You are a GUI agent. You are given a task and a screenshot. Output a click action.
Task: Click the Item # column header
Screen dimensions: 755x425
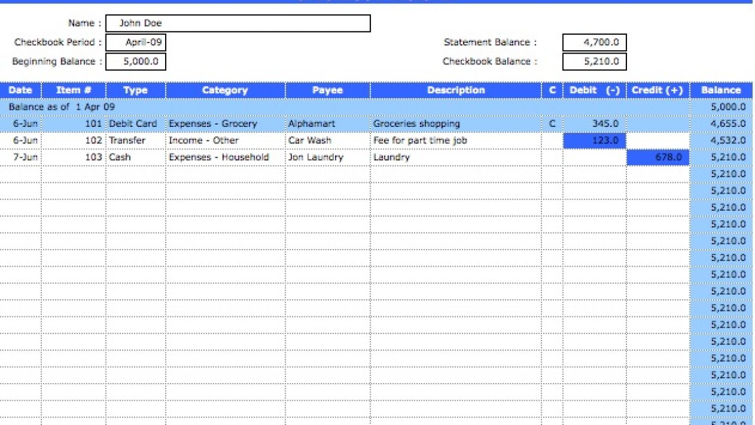[73, 90]
